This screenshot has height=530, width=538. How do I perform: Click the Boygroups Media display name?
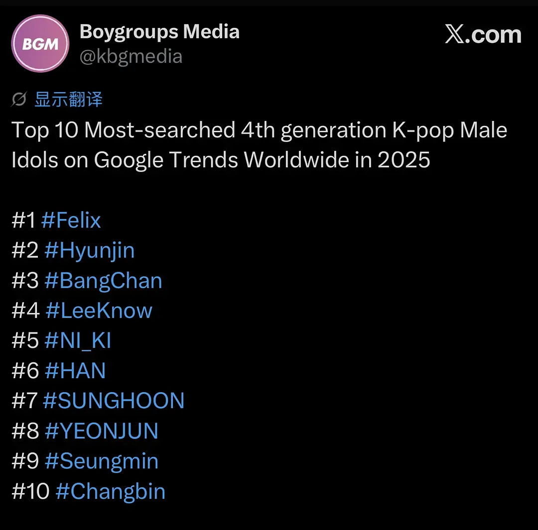159,31
